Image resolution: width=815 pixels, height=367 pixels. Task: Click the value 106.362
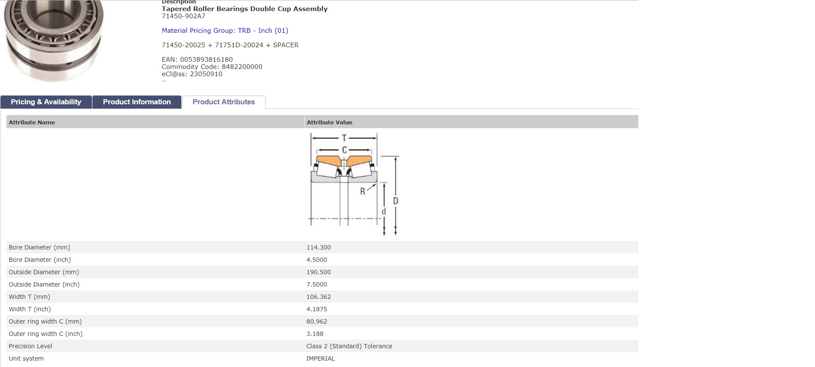[x=319, y=297]
